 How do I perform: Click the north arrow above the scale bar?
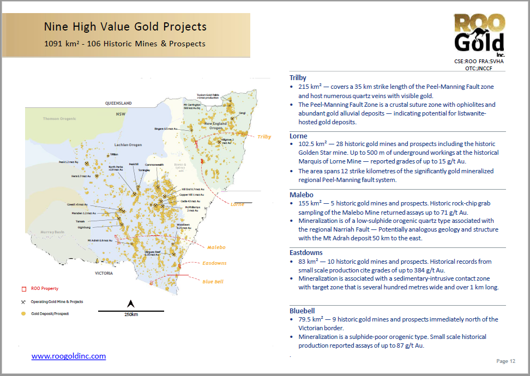click(131, 304)
